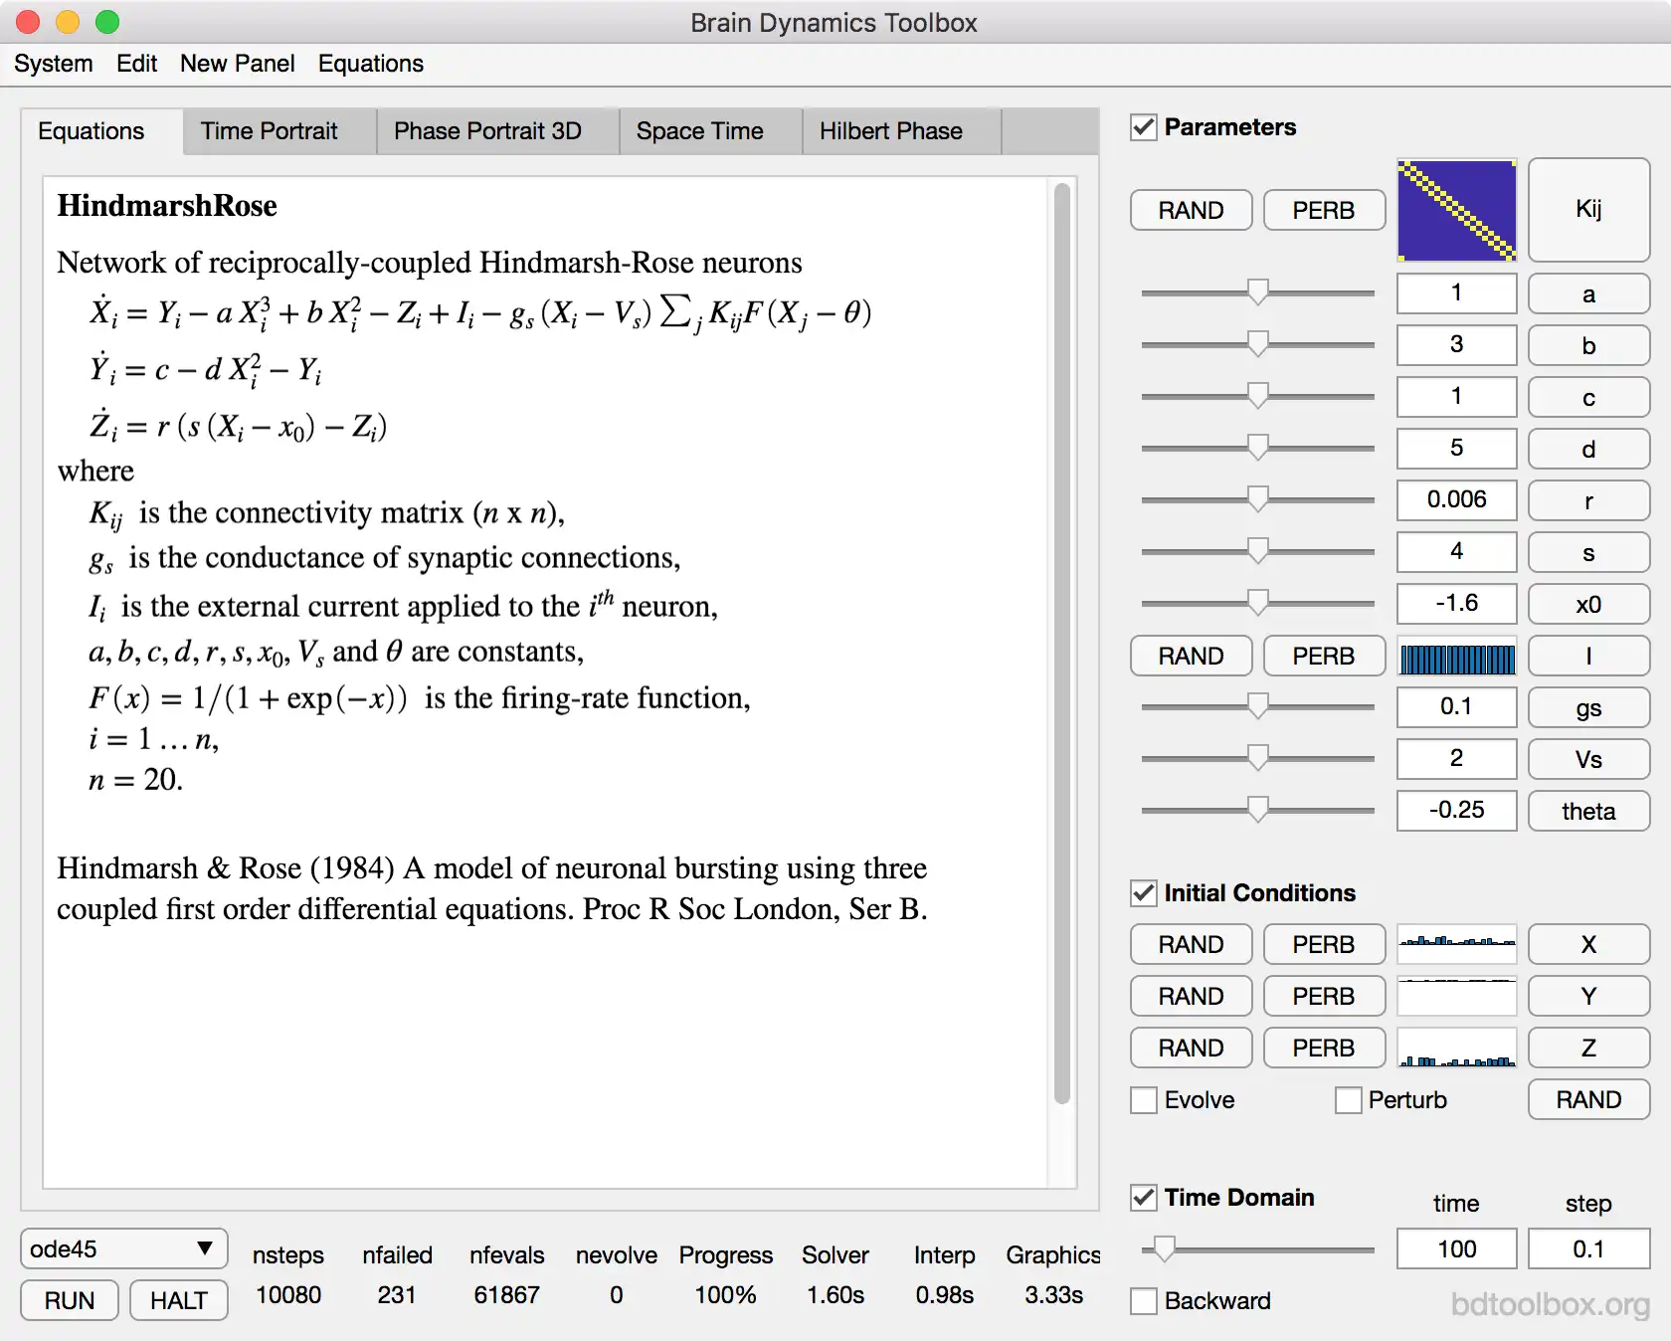Click the nsteps value 10080

pyautogui.click(x=288, y=1295)
